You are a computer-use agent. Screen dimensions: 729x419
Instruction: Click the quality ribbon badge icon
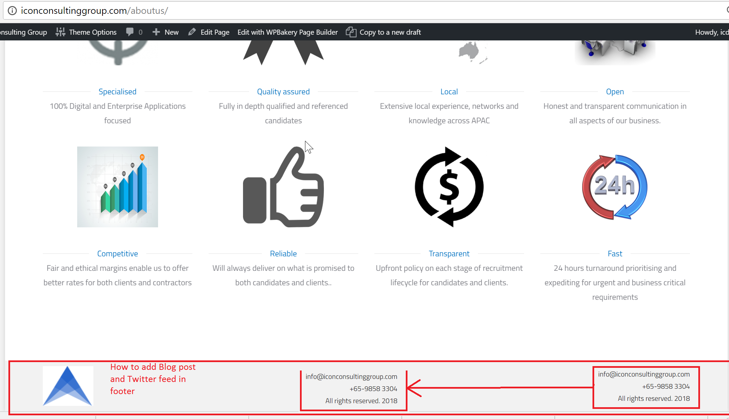[x=283, y=53]
